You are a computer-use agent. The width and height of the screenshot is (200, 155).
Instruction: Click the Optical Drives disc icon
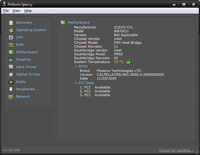click(11, 74)
